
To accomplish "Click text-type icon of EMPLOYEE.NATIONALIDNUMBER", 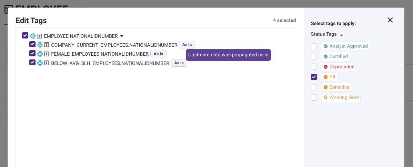I will [x=39, y=36].
